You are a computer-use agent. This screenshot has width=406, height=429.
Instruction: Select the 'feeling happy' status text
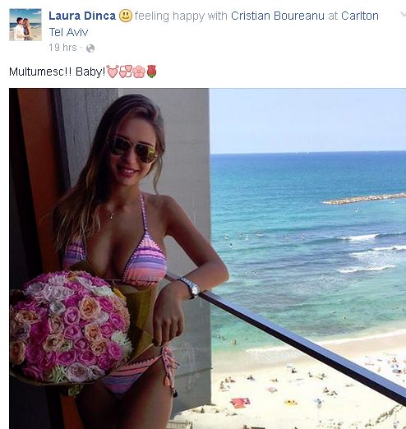click(169, 16)
